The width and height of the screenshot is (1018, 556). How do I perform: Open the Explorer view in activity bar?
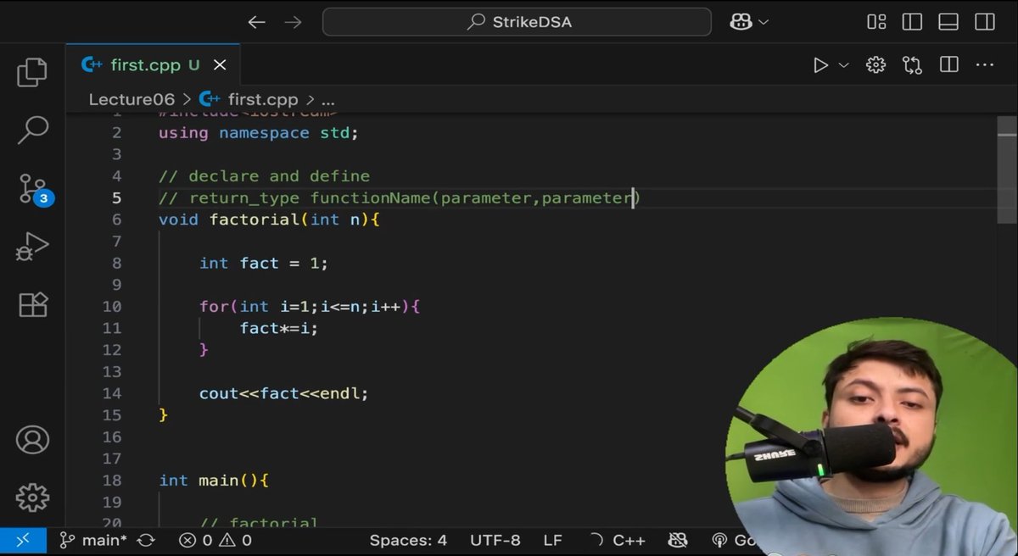[32, 73]
